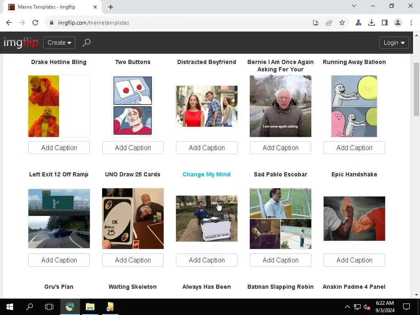Open File Explorer from the taskbar
420x315 pixels.
coord(90,307)
